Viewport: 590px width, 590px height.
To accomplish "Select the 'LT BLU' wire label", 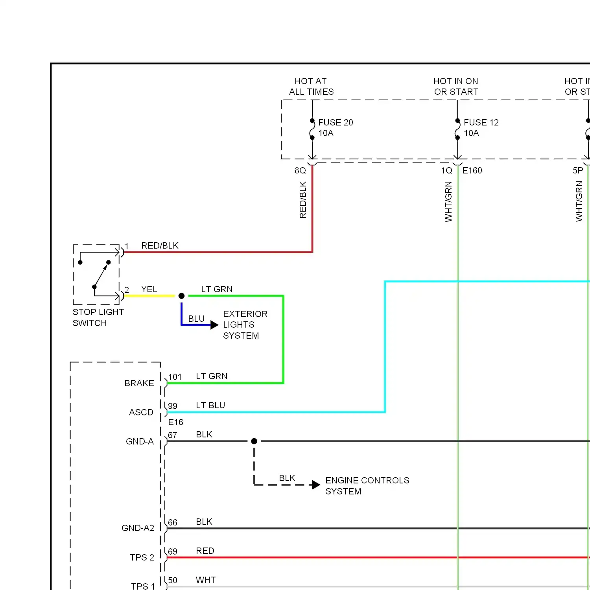I will coord(210,405).
